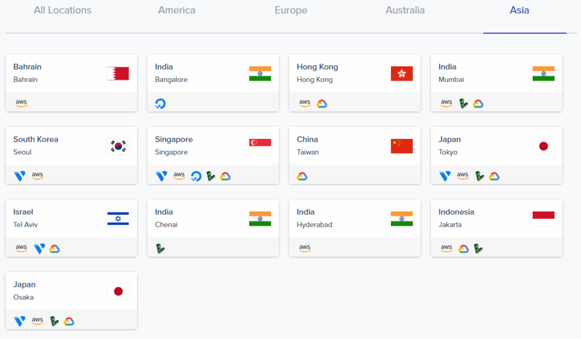This screenshot has width=581, height=339.
Task: Click the AWS logo in the Bahrain card
Action: pyautogui.click(x=21, y=103)
